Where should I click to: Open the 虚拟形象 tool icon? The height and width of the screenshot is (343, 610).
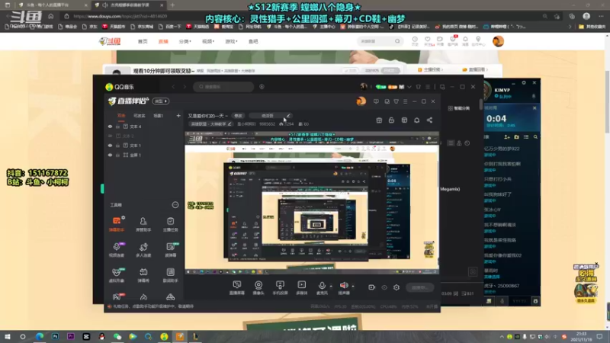(117, 274)
